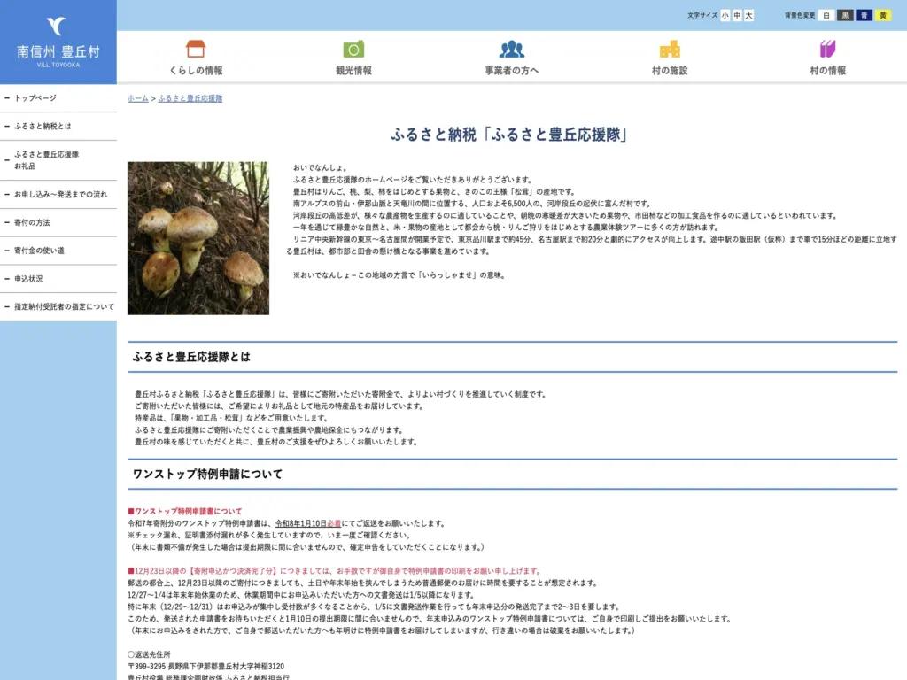
Task: Click the 南信州 豊丘村 bird logo
Action: (x=56, y=26)
